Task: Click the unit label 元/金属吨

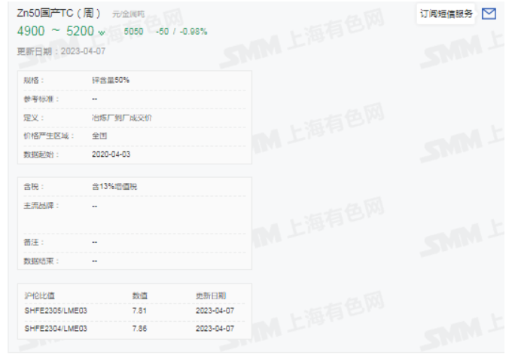Action: click(128, 14)
